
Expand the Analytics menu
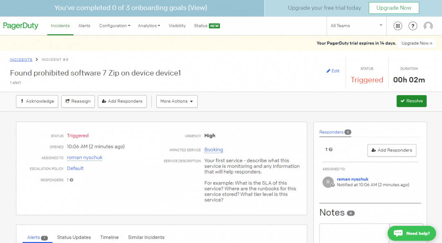tap(149, 26)
